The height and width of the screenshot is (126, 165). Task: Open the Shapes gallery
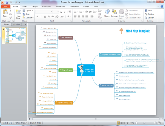coord(107,14)
